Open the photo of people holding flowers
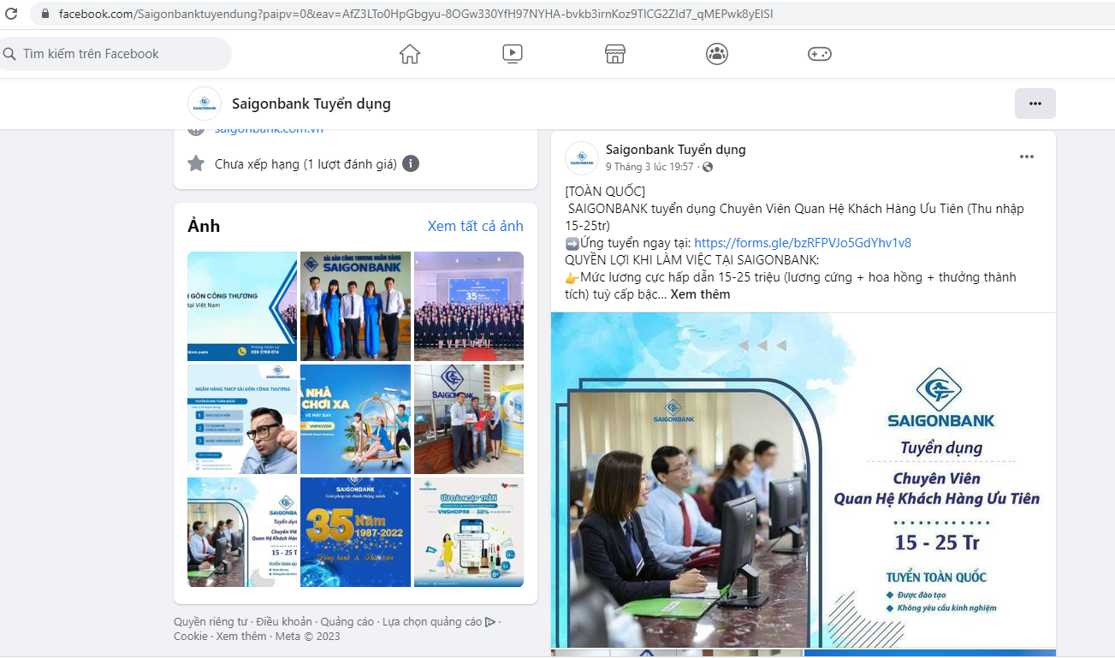Screen dimensions: 1115x658 click(469, 419)
